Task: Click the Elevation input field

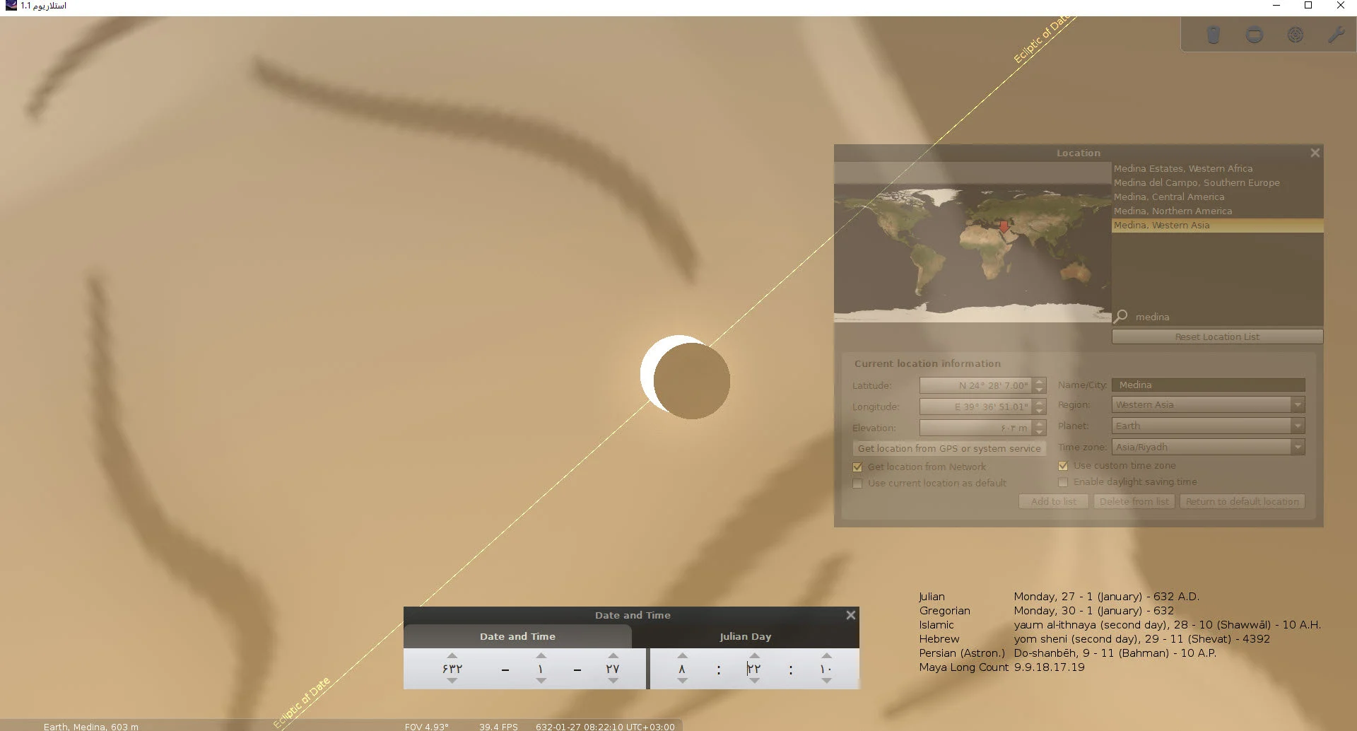Action: pos(976,428)
